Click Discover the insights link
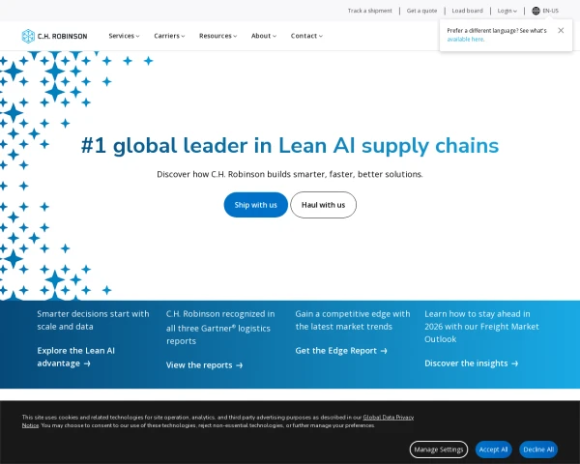The width and height of the screenshot is (580, 464). point(471,363)
